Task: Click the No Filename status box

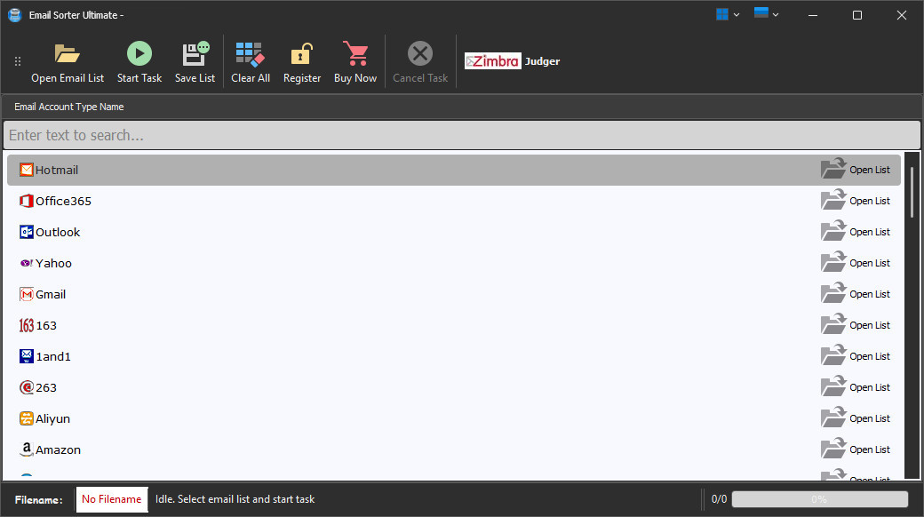Action: [x=112, y=499]
